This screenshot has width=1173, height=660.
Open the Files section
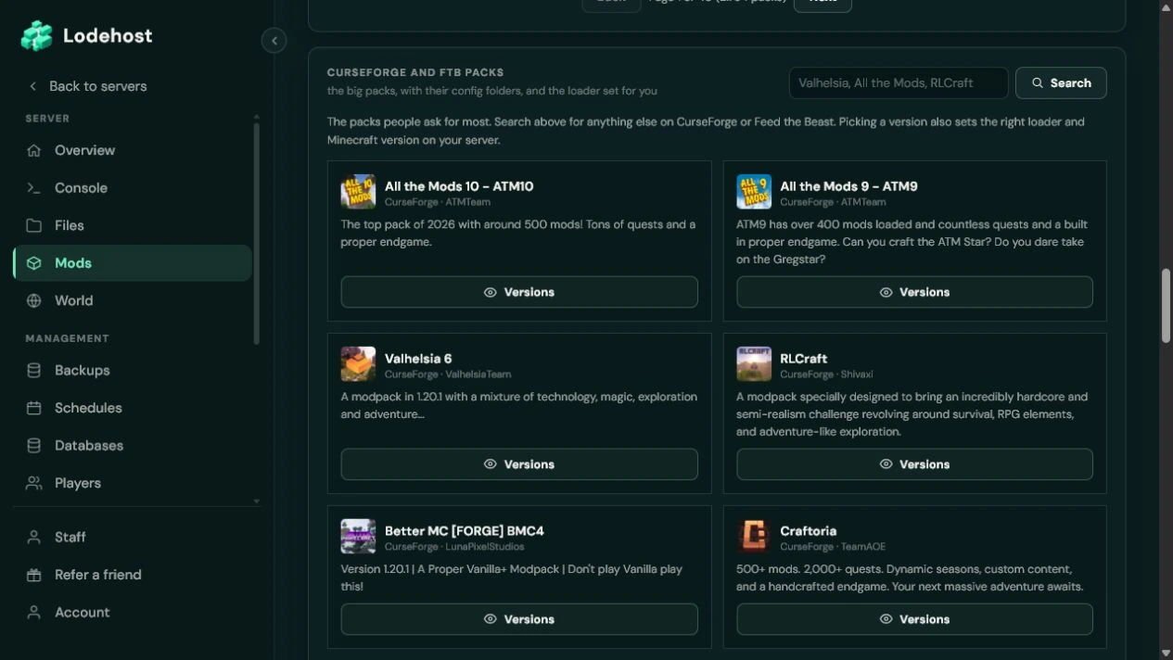(x=133, y=225)
